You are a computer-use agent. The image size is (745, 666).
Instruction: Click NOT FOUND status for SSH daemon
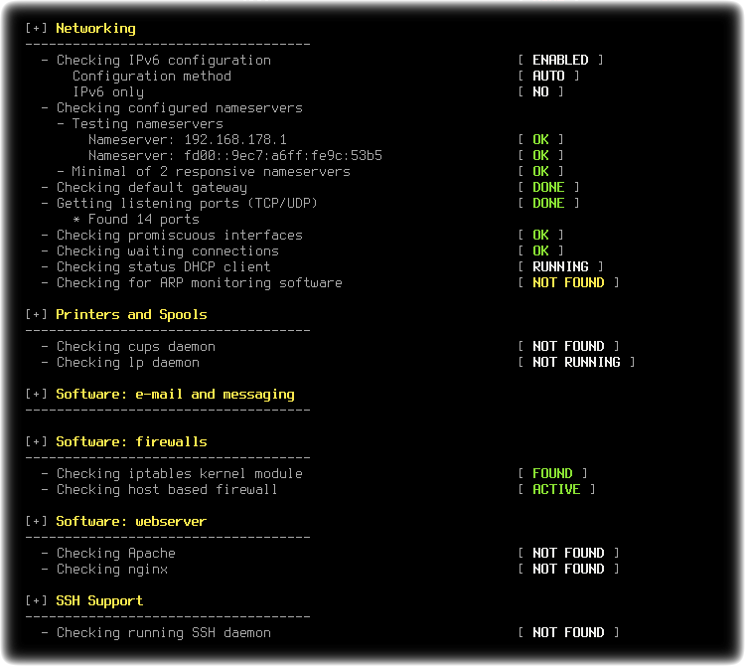click(x=568, y=633)
